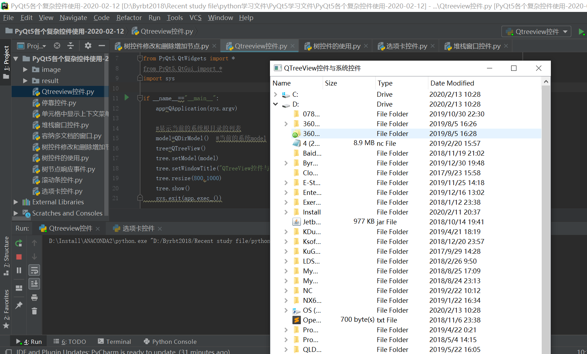Click the Qtreeview控件.py breadcrumb in navigation bar

pos(163,32)
